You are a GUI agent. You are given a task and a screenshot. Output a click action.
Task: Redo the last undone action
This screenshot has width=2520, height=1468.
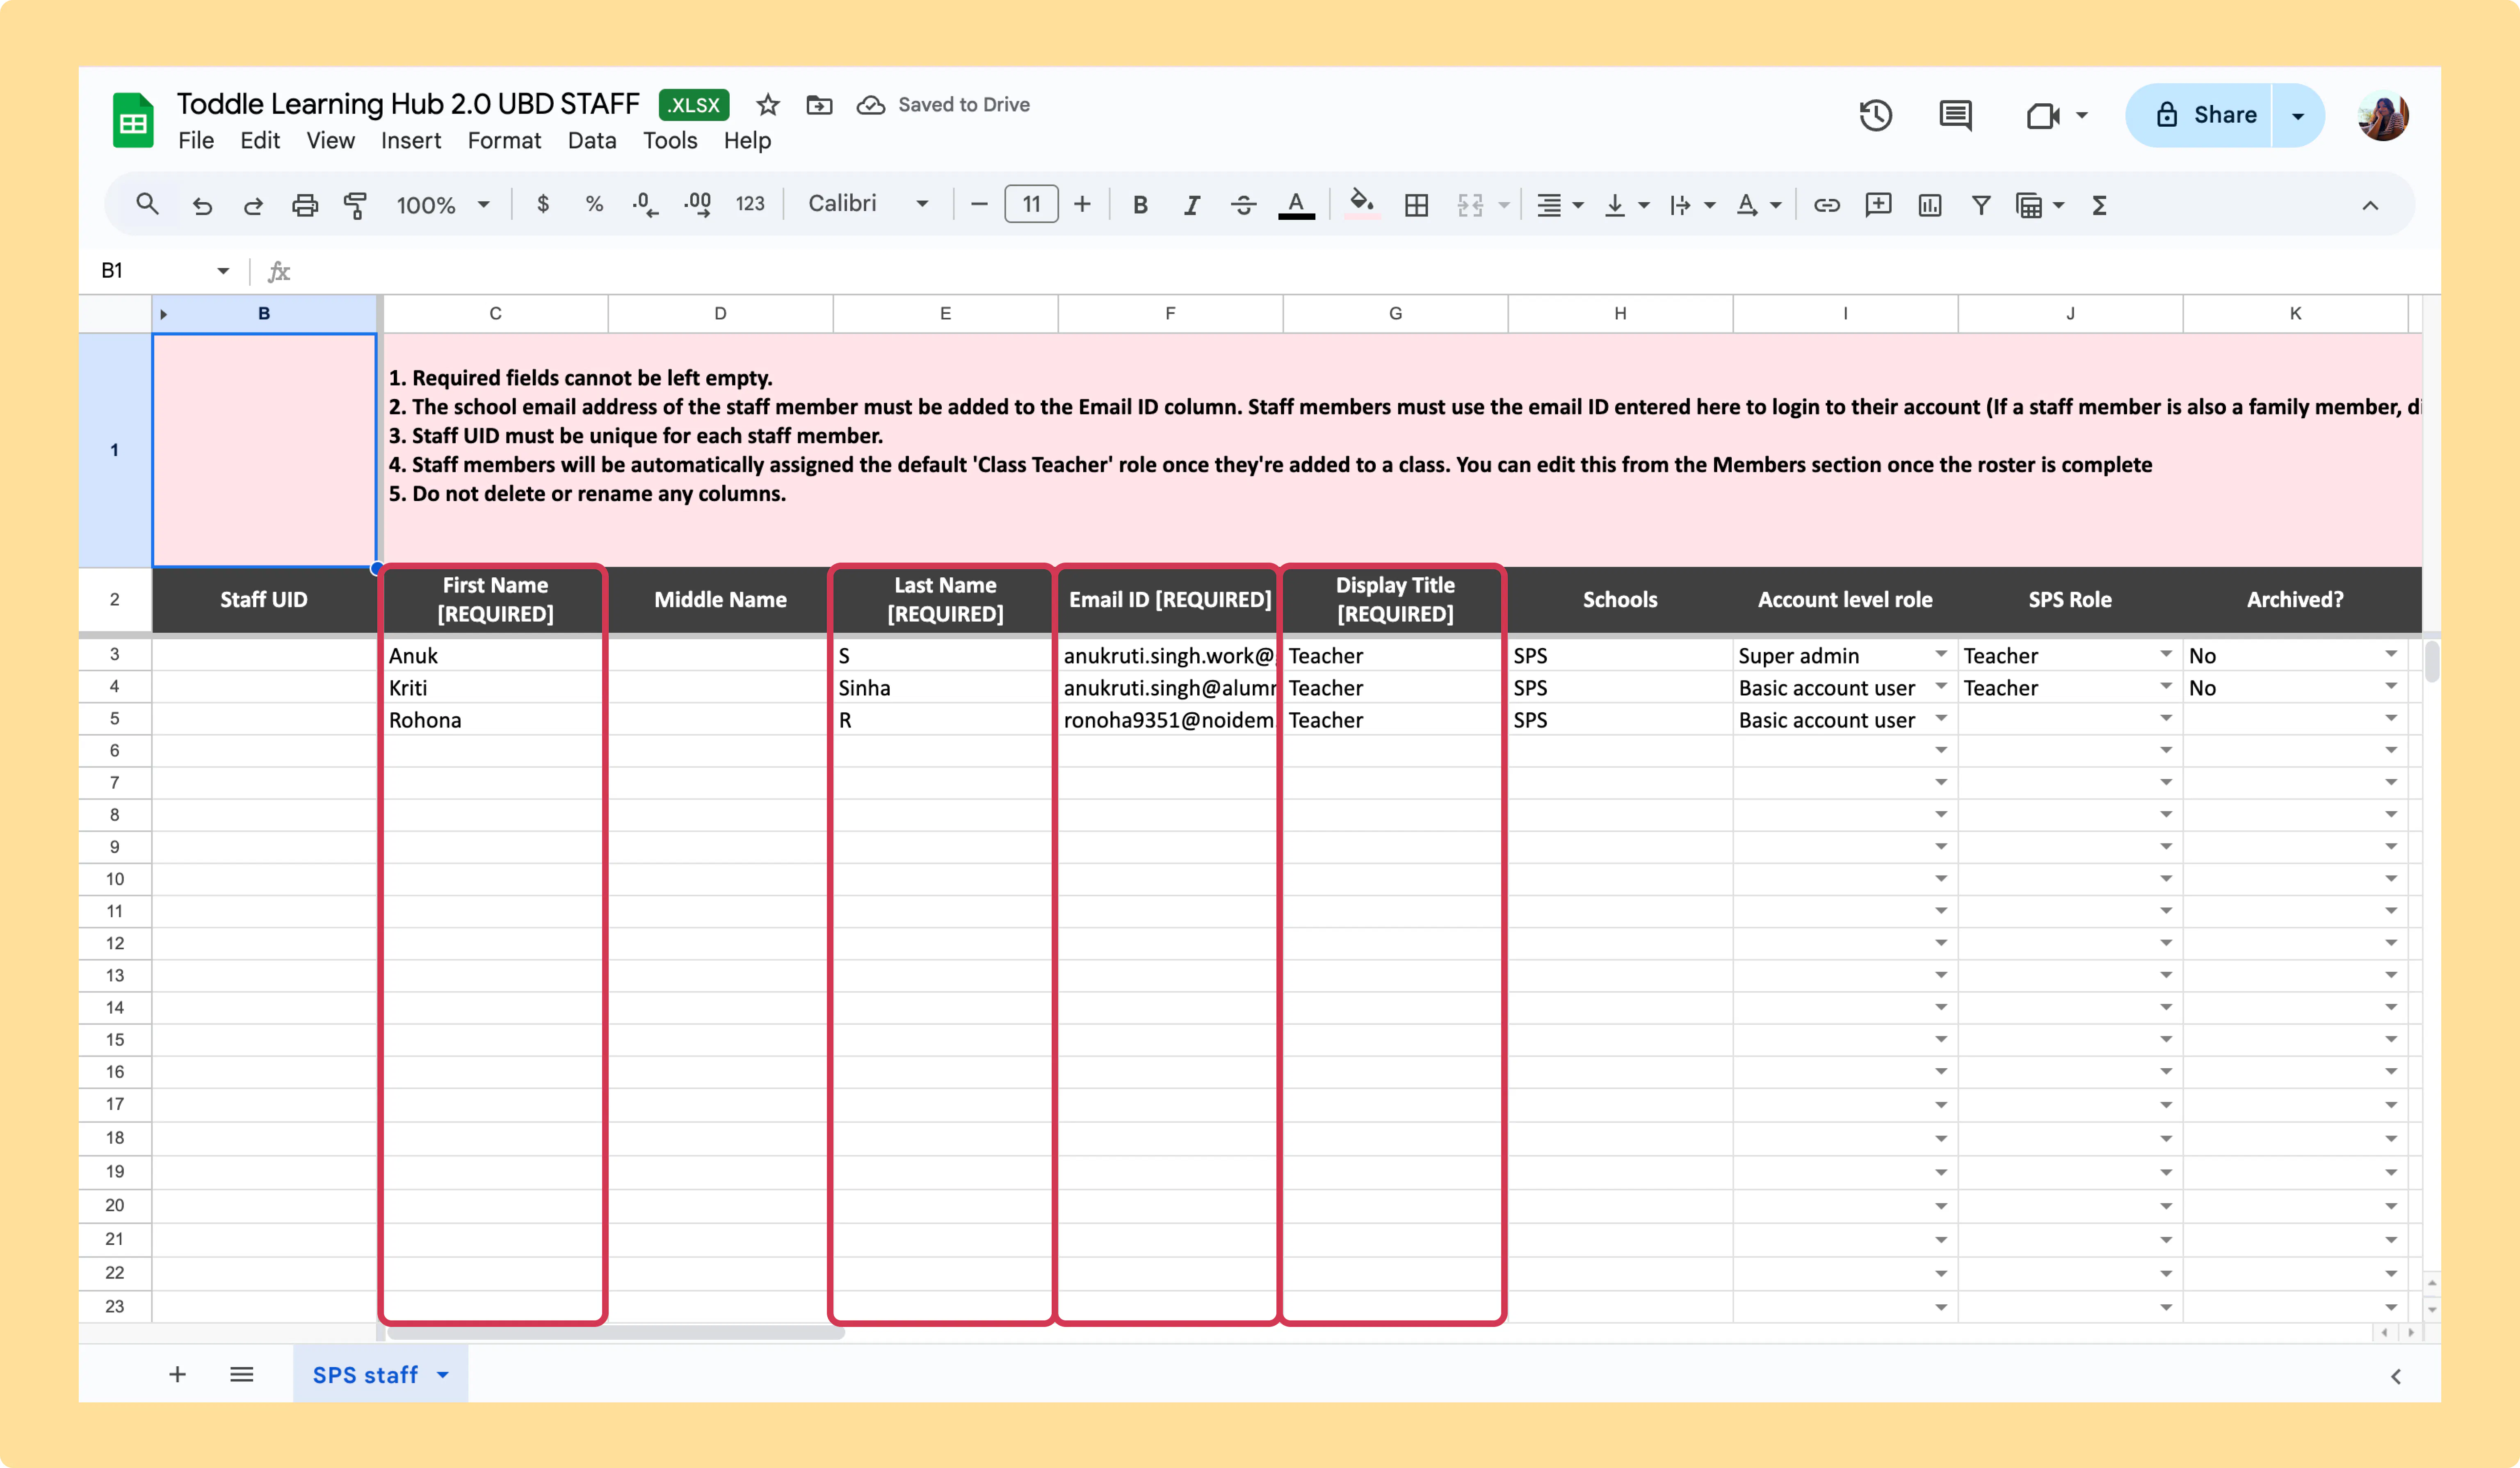tap(253, 206)
